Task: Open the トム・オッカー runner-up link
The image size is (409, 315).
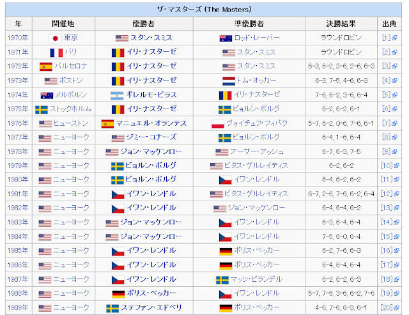Action: tap(256, 81)
